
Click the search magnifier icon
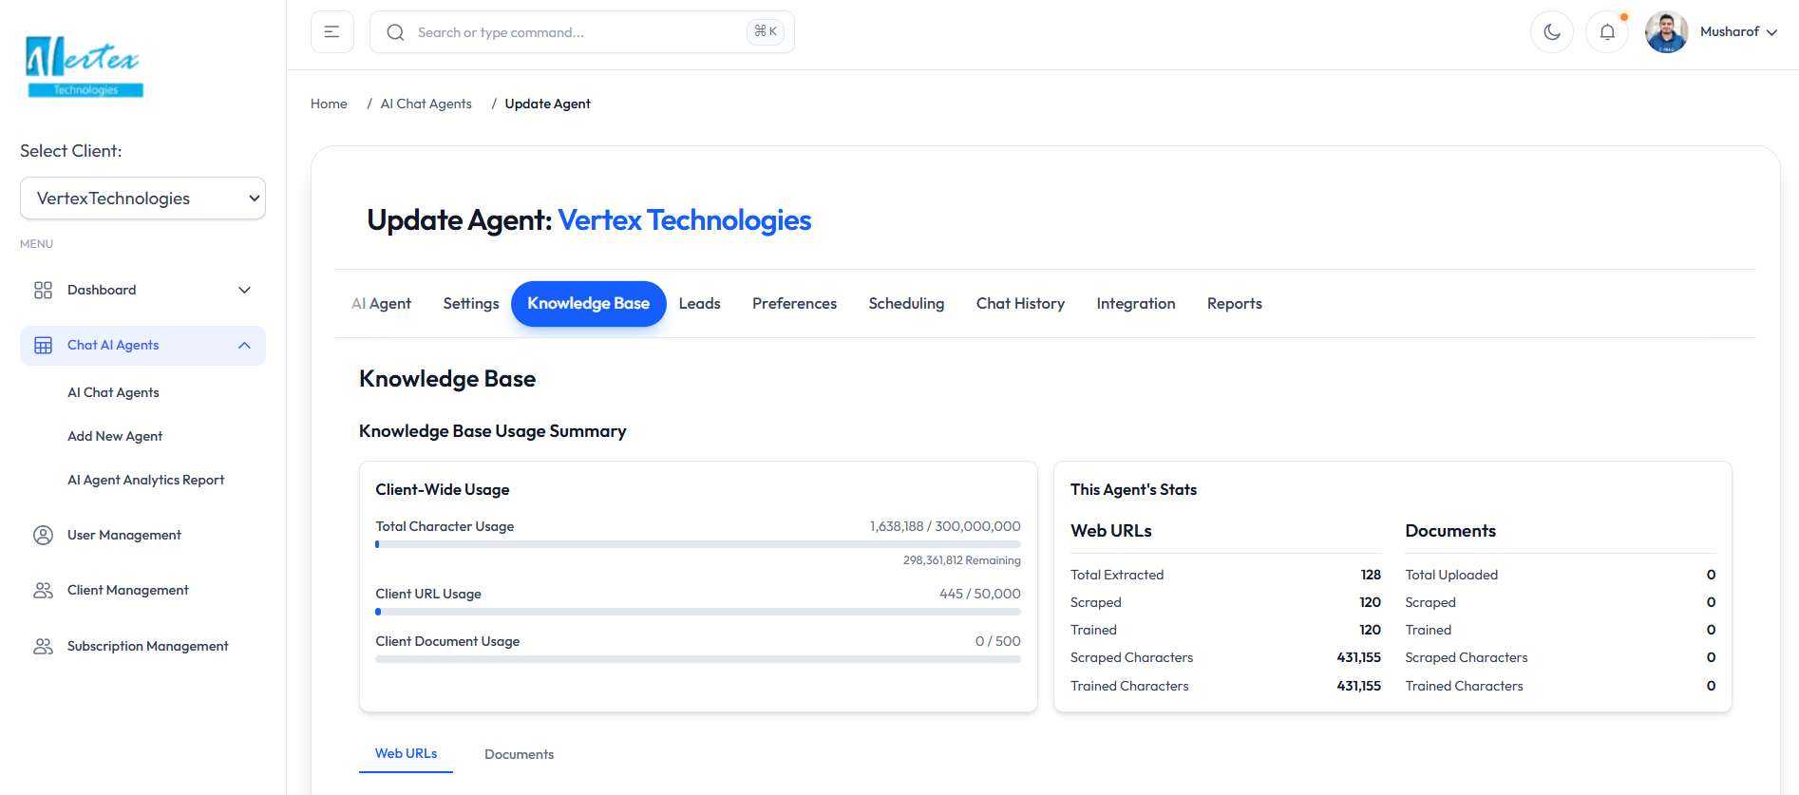(x=395, y=32)
